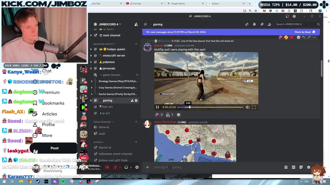This screenshot has width=330, height=185.
Task: Switch to Google Gemini browser tab
Action: 184,4
